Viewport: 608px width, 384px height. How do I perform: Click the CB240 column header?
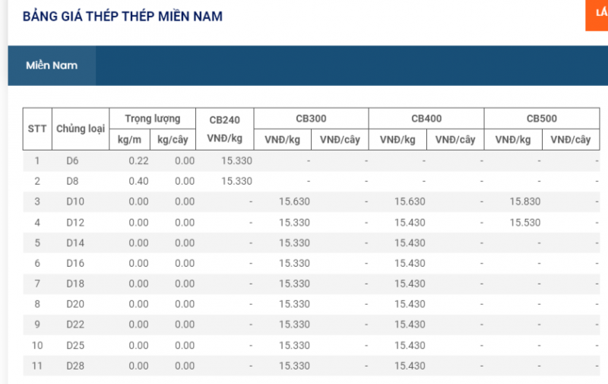pos(224,119)
